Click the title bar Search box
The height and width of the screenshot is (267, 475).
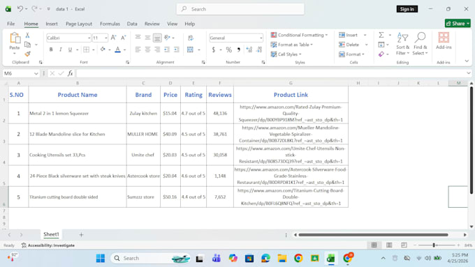click(x=240, y=9)
